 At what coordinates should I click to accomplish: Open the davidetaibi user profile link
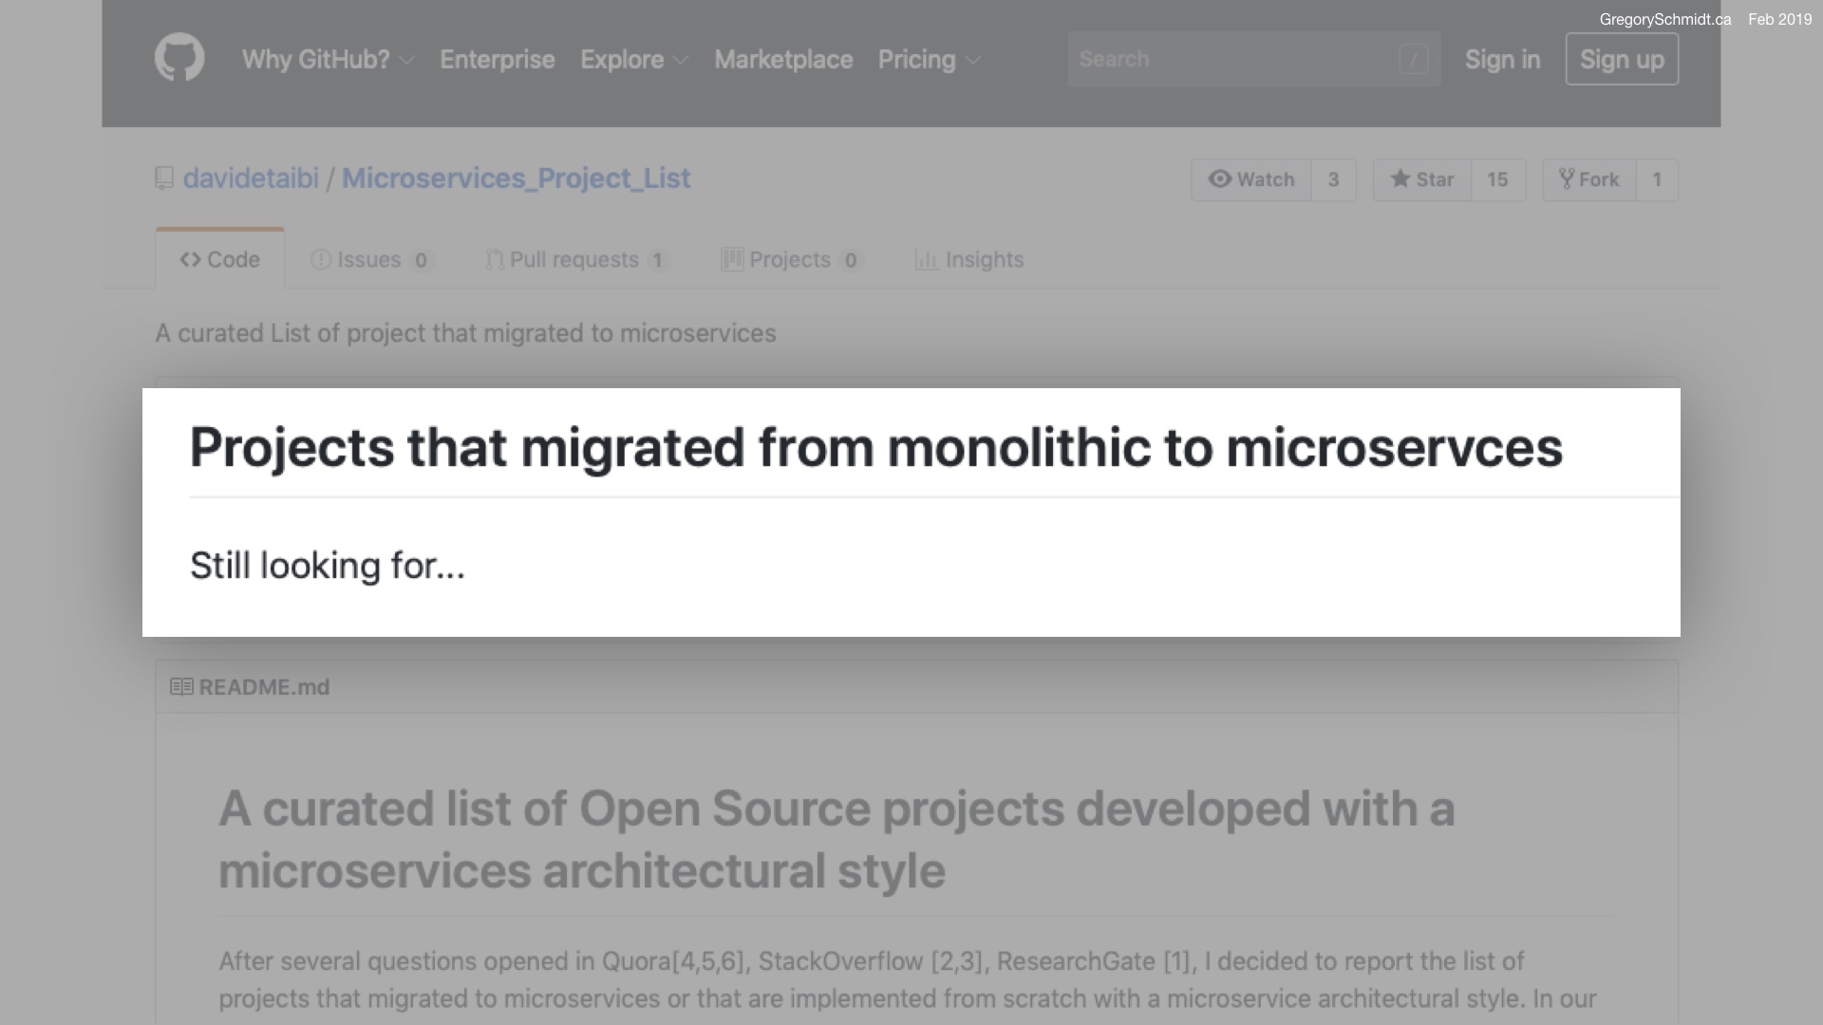coord(251,178)
